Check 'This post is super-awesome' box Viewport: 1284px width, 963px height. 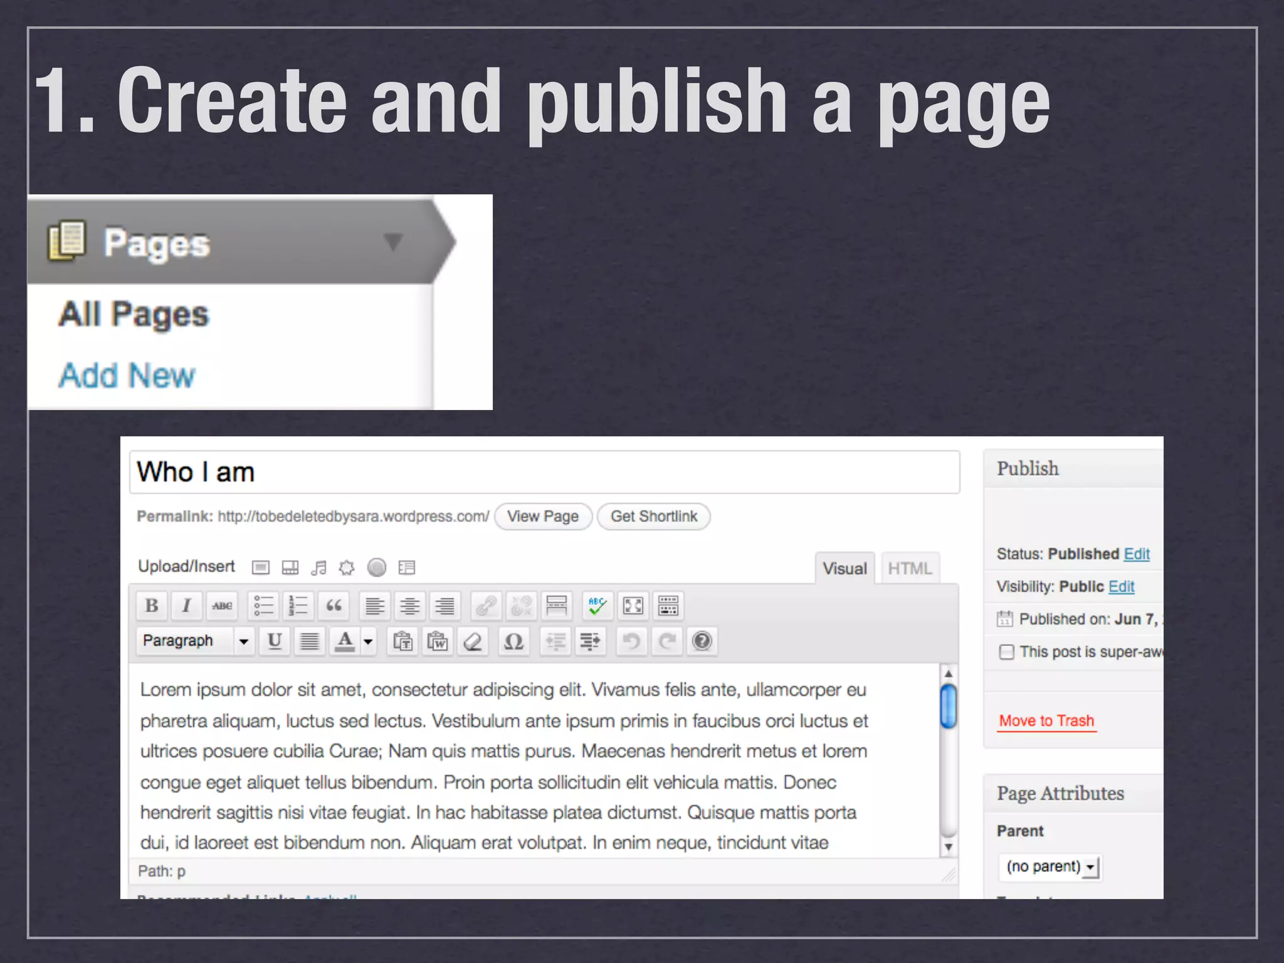(1006, 652)
